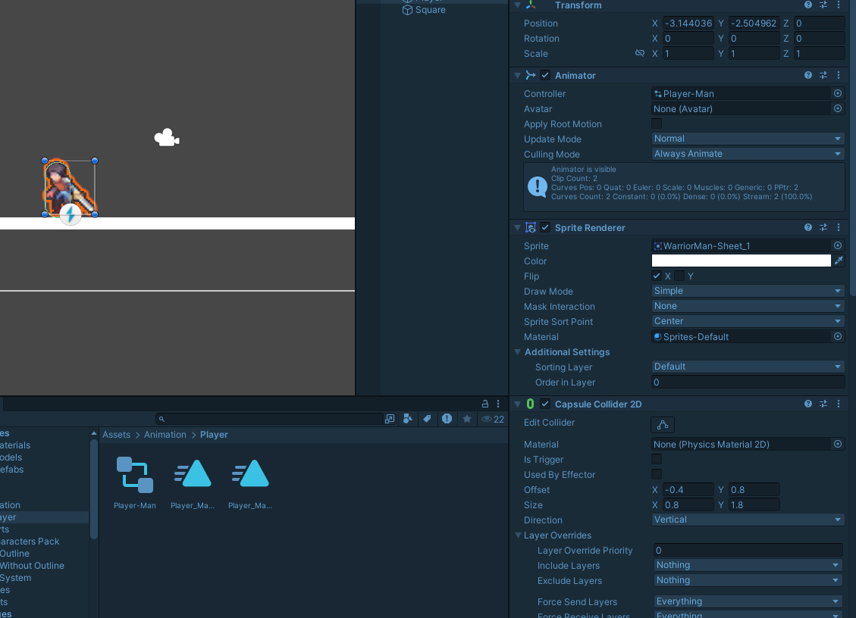Open the Force Send Layers dropdown

click(x=748, y=601)
